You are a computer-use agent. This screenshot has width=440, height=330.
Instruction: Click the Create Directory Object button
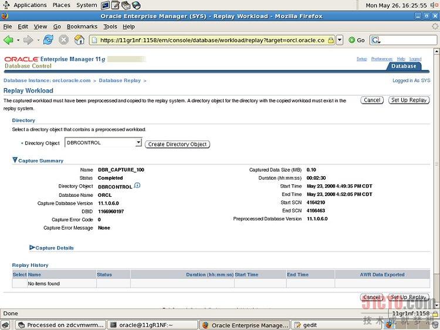pos(177,144)
